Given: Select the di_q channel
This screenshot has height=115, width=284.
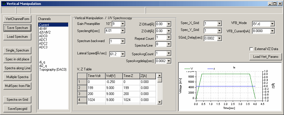Looking at the screenshot, I should click(x=53, y=62).
